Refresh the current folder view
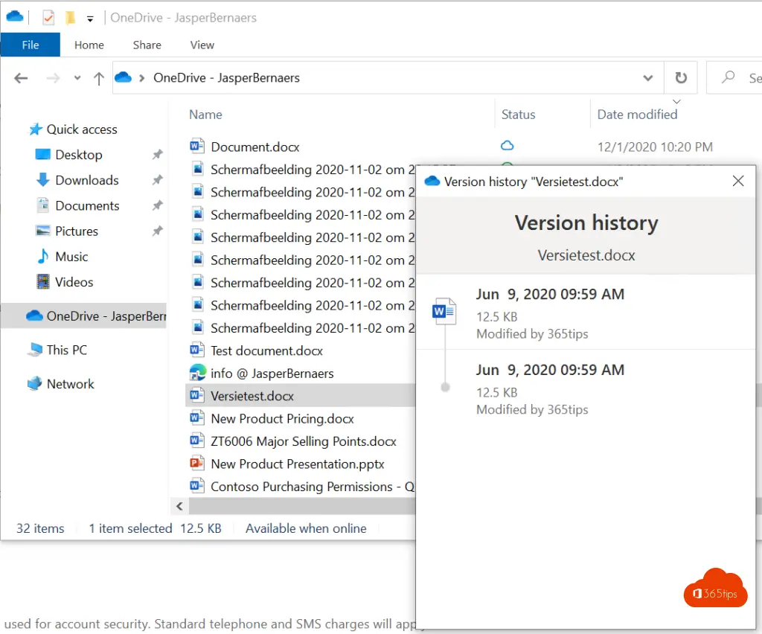The width and height of the screenshot is (762, 634). 680,78
